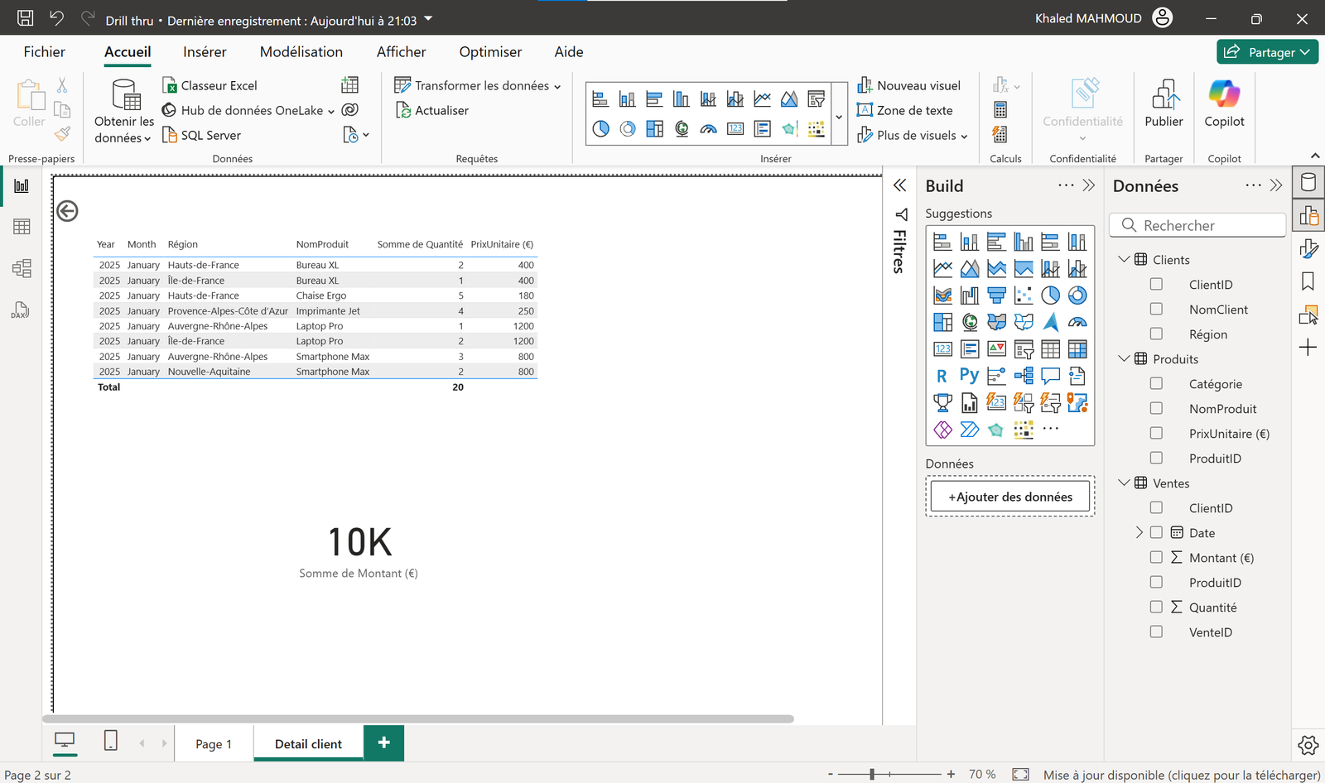Tick the VenteID field checkbox
Viewport: 1325px width, 783px height.
click(x=1156, y=632)
